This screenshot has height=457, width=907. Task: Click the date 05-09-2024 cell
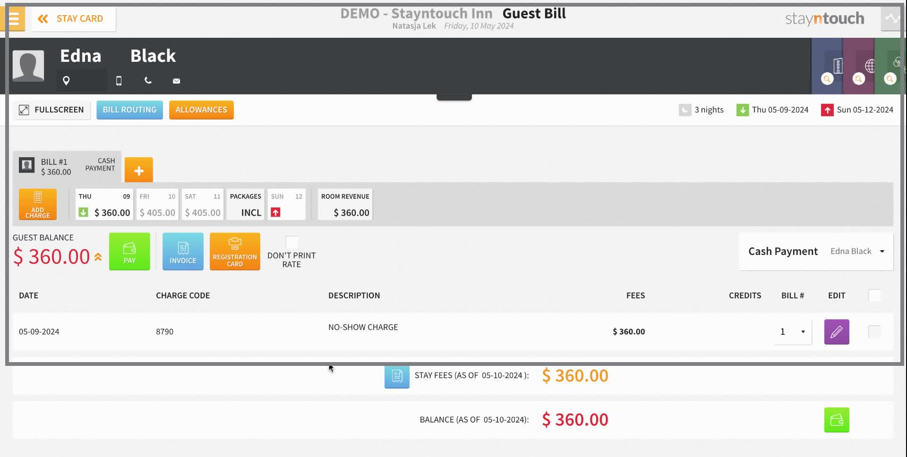[x=39, y=332]
